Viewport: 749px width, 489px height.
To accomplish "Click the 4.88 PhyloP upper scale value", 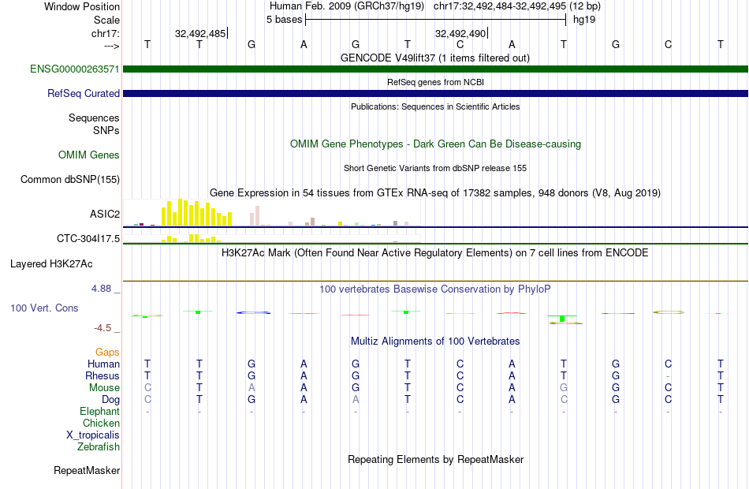I will point(101,288).
